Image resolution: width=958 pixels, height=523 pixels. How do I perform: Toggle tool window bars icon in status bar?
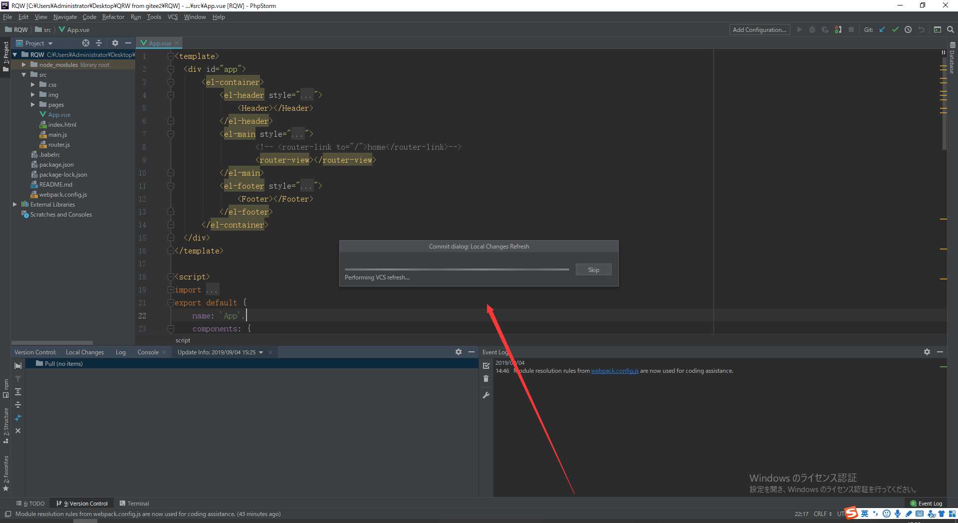pos(8,514)
